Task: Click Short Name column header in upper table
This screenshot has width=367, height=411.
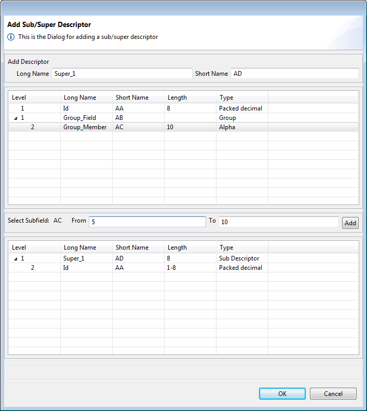Action: (x=139, y=98)
